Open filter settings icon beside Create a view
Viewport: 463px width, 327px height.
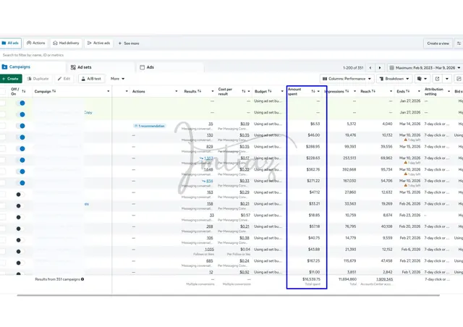point(459,43)
